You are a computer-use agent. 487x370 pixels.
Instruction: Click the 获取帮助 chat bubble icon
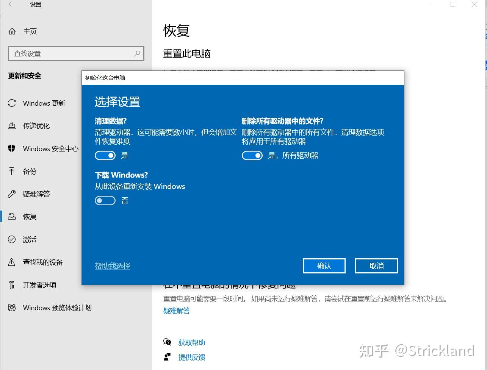(x=167, y=342)
